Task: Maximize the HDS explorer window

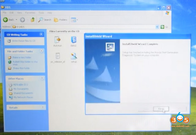Action: pos(164,8)
